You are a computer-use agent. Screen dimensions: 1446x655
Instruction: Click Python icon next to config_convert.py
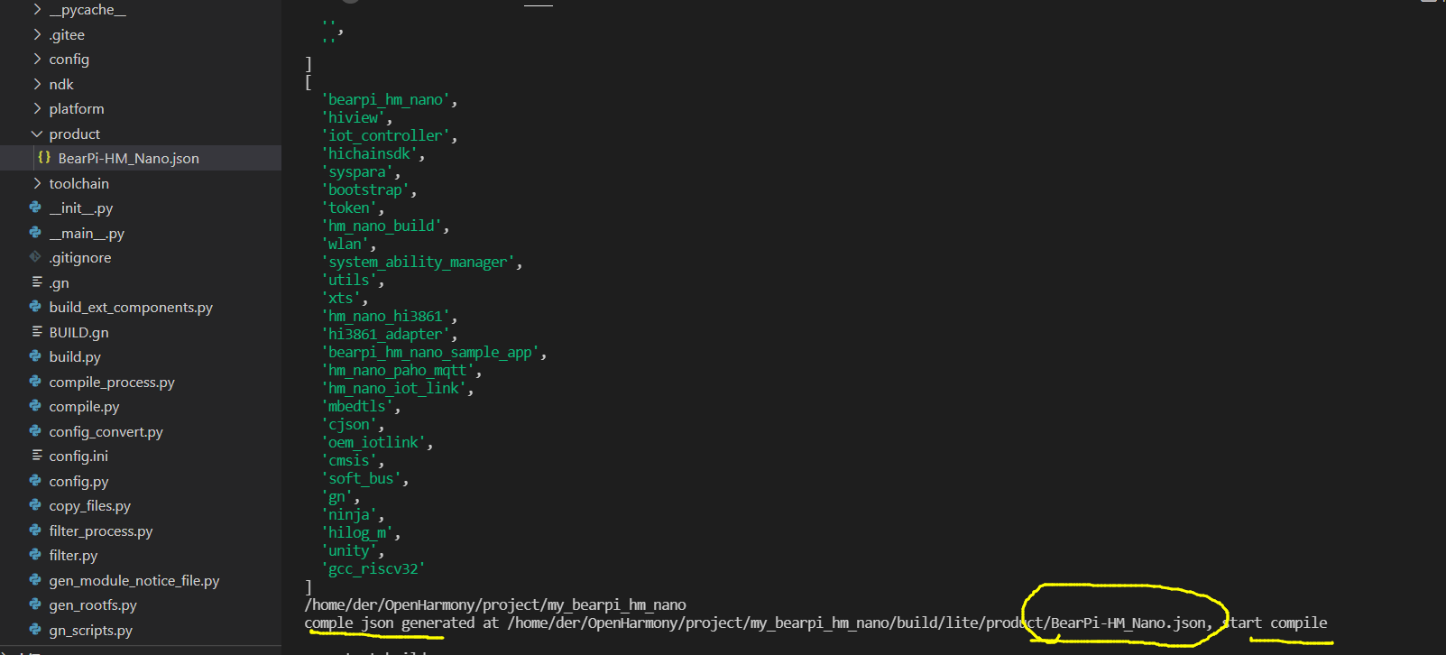pyautogui.click(x=35, y=431)
